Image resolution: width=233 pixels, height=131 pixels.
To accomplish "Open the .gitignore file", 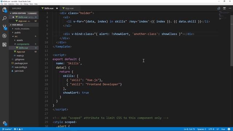I will click(19, 59).
